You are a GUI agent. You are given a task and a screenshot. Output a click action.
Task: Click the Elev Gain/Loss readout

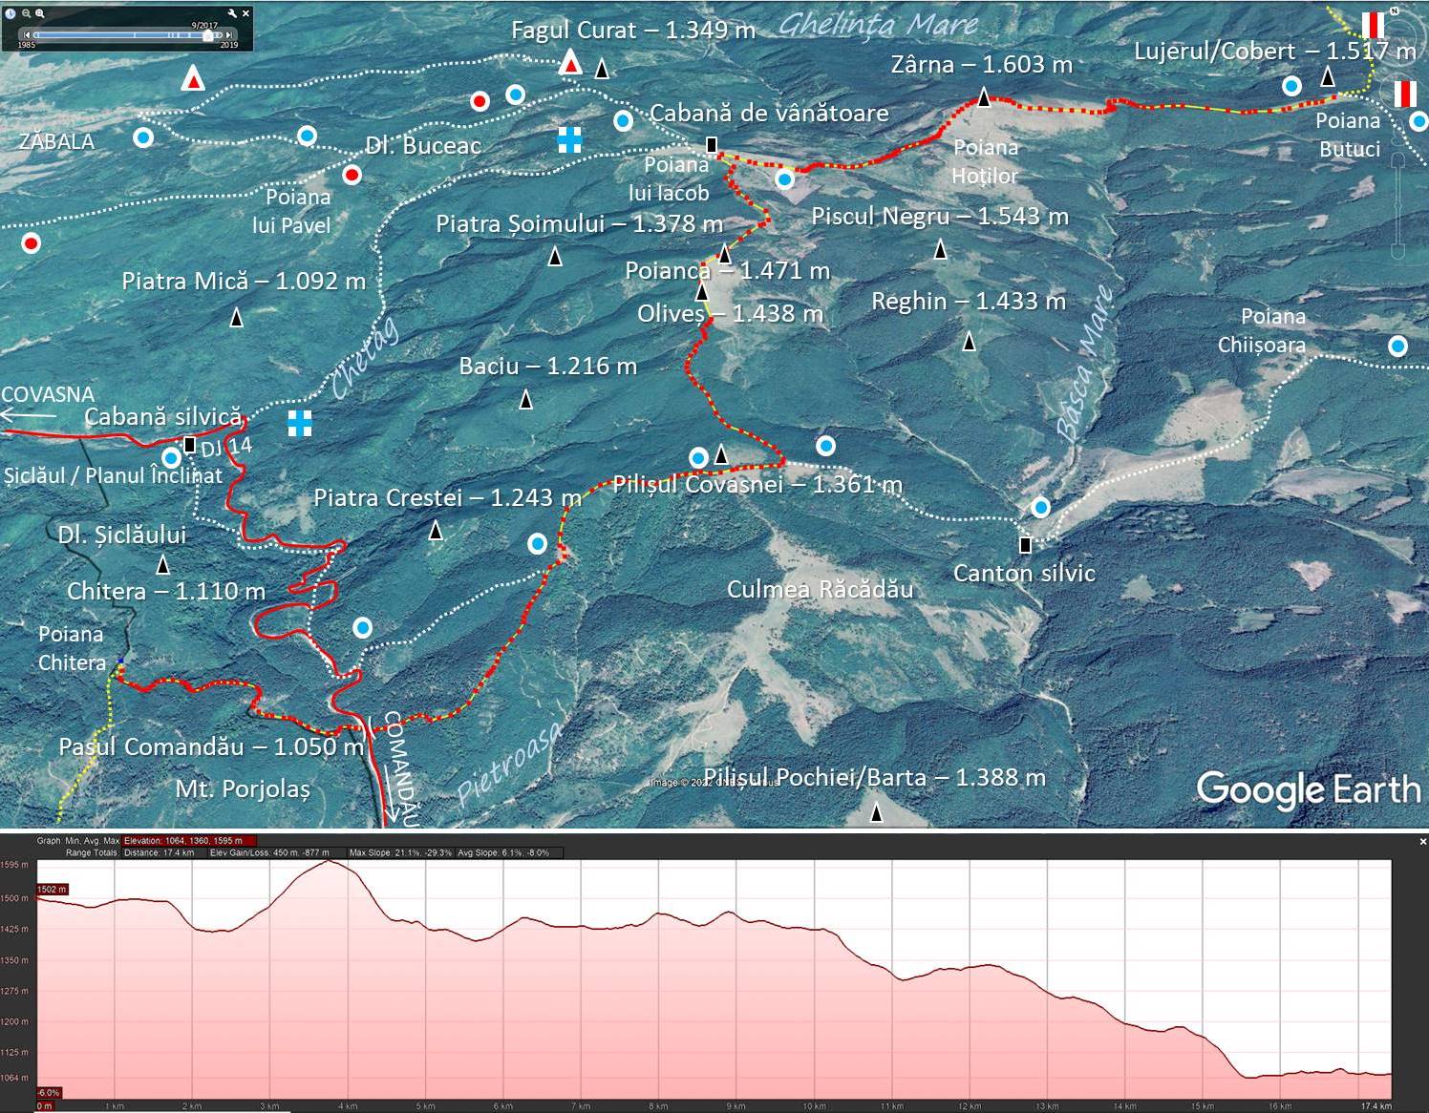pyautogui.click(x=268, y=852)
